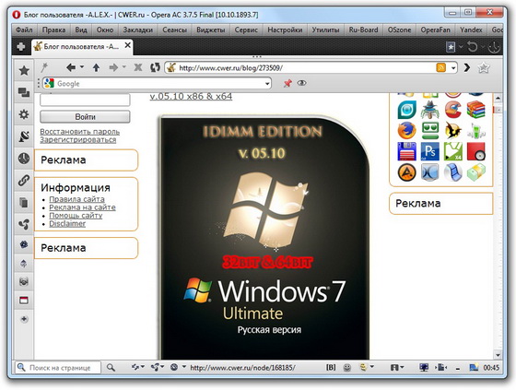Open new tab with plus button
The image size is (516, 390).
[x=21, y=46]
